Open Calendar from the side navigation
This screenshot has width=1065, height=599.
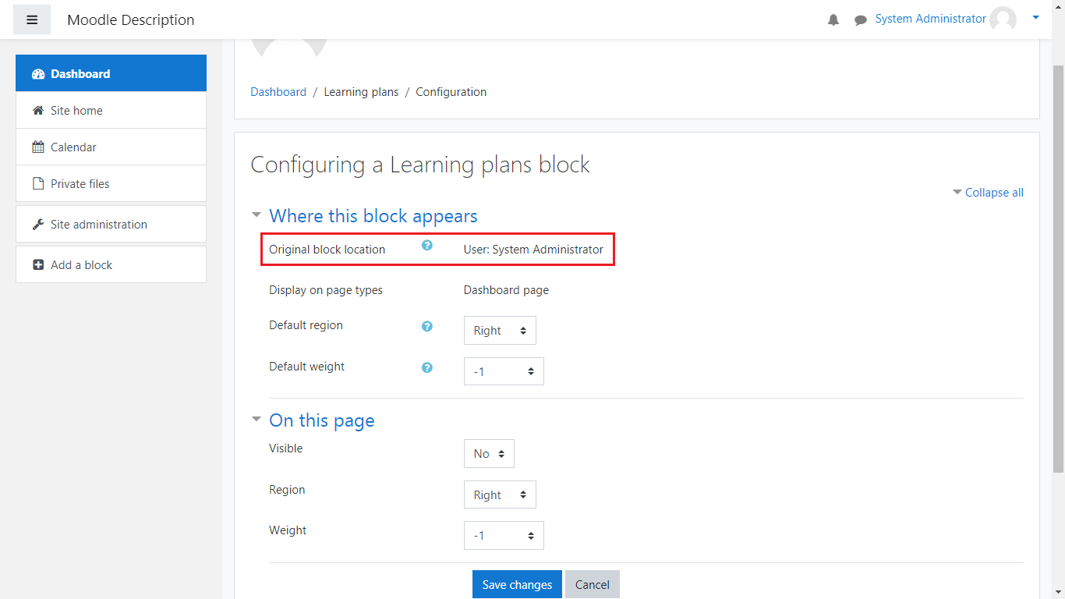(73, 147)
